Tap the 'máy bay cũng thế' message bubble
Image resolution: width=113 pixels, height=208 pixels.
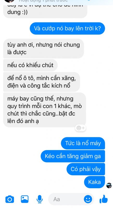point(44,110)
